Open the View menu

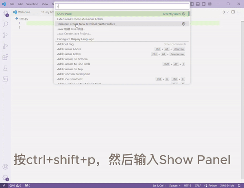click(45, 4)
